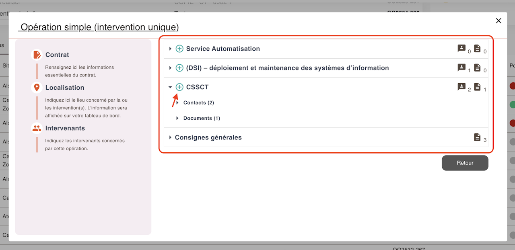Screen dimensions: 515x250
Task: Click plus icon beside Service Automatisation
Action: (x=179, y=49)
